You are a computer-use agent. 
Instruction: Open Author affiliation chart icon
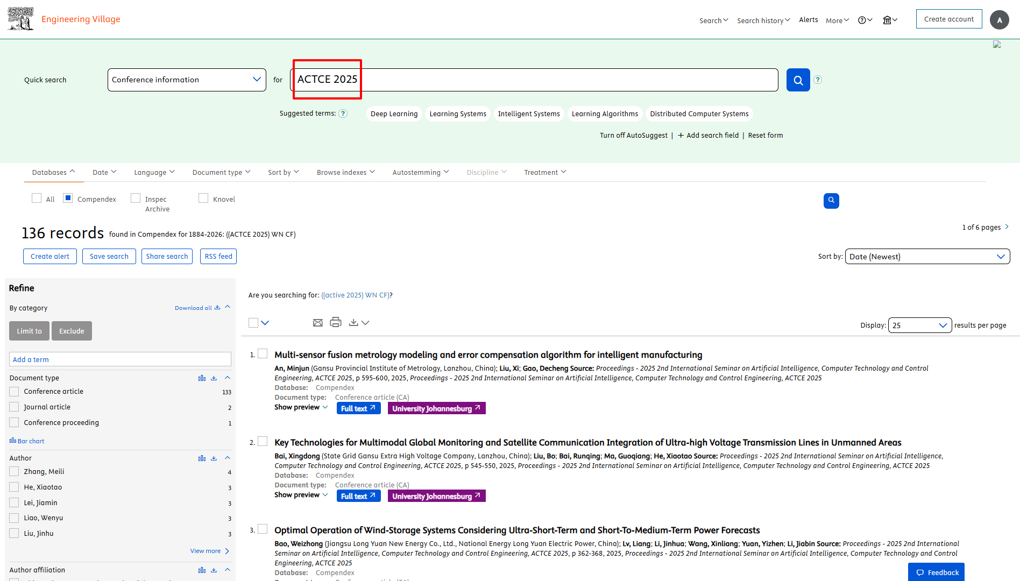click(x=202, y=570)
